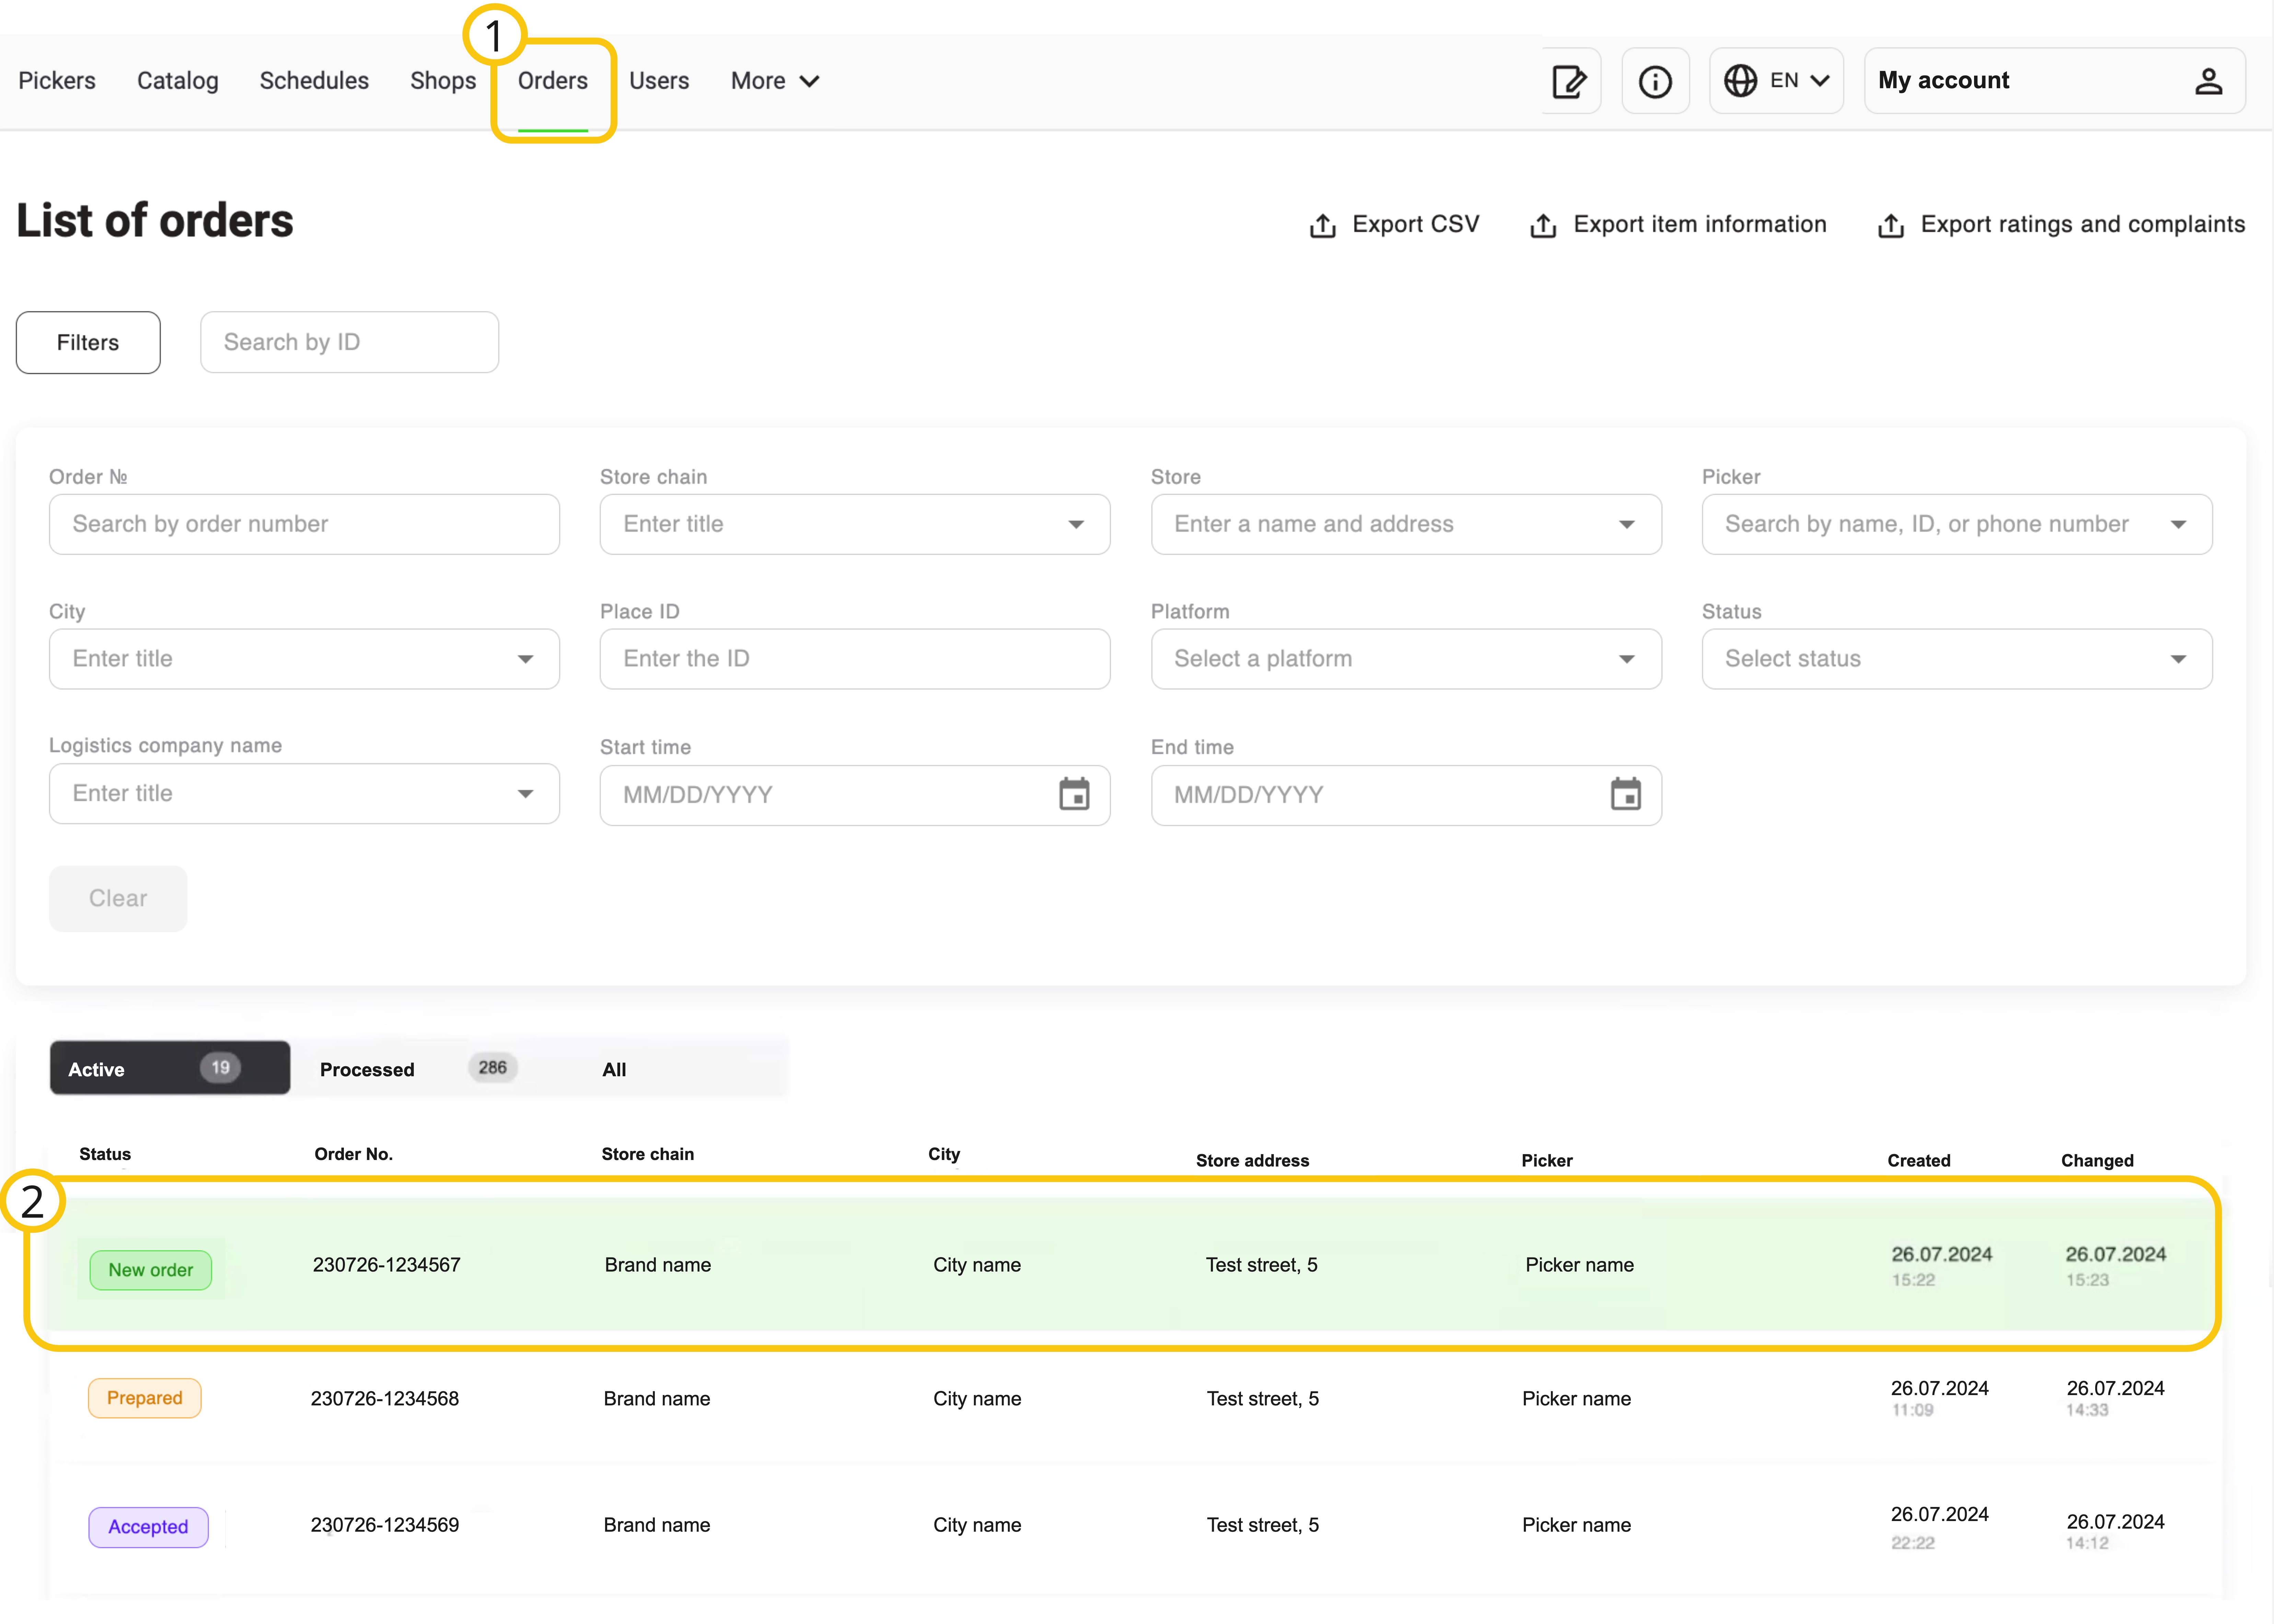Open the Schedules tab
The height and width of the screenshot is (1624, 2274).
coord(314,81)
